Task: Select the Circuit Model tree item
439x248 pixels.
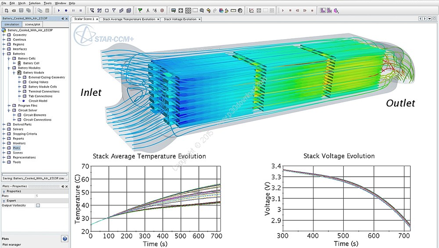Action: point(38,101)
